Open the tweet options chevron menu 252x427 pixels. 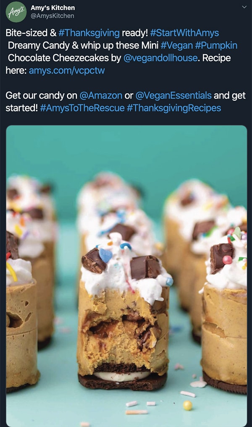pos(244,7)
